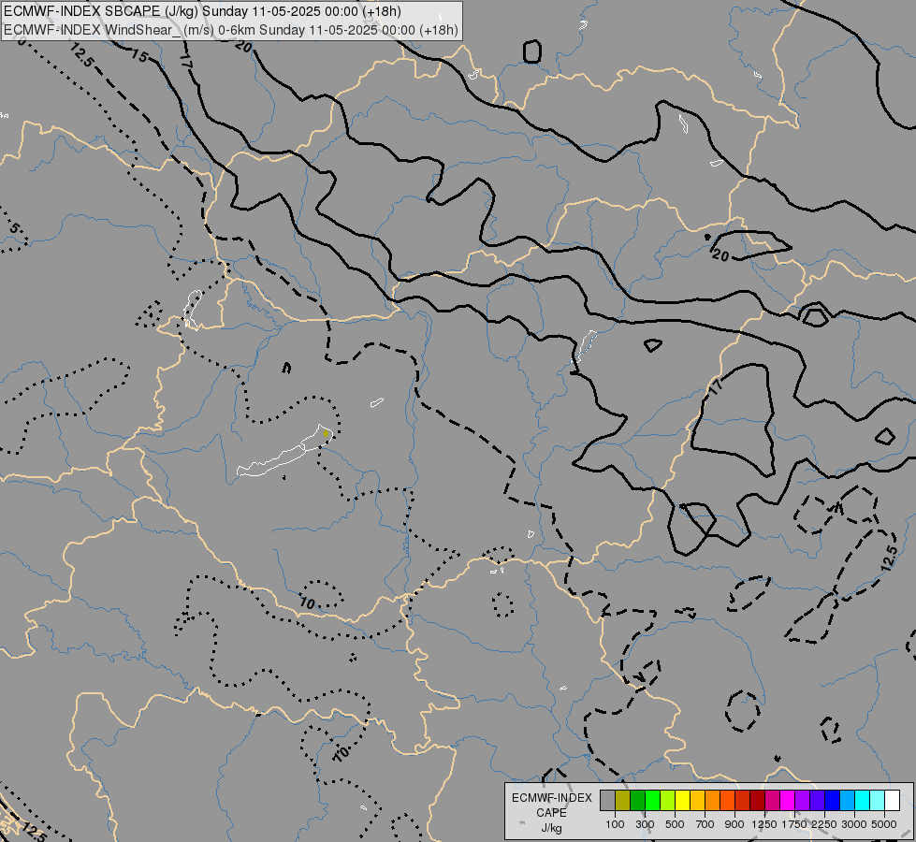This screenshot has width=916, height=842.
Task: Click the lime yellow-green legend swatch
Action: 667,800
